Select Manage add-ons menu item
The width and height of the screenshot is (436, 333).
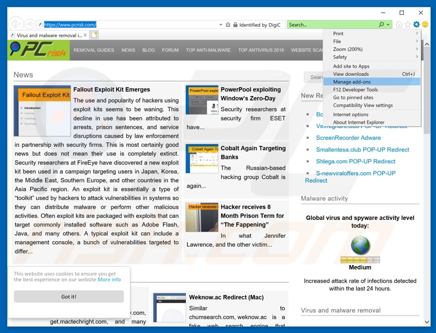coord(372,82)
